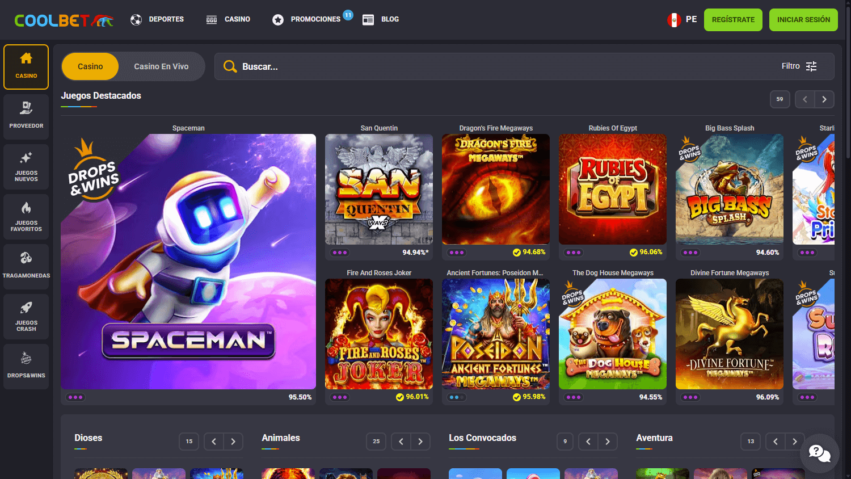Select Juegos Crash in the sidebar
Viewport: 851px width, 479px height.
26,316
